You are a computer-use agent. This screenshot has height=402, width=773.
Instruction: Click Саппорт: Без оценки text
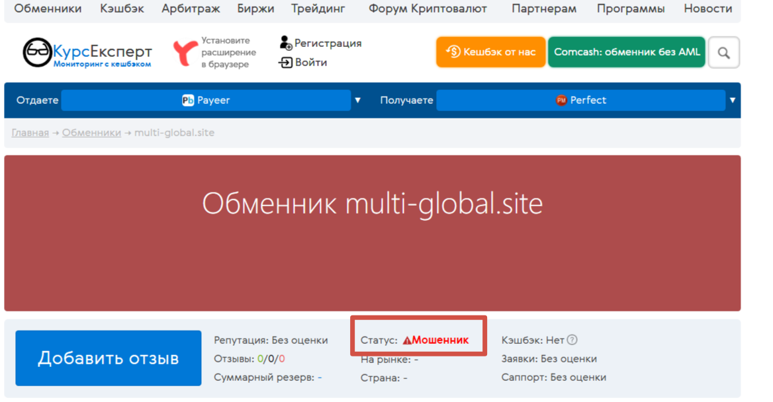point(554,378)
